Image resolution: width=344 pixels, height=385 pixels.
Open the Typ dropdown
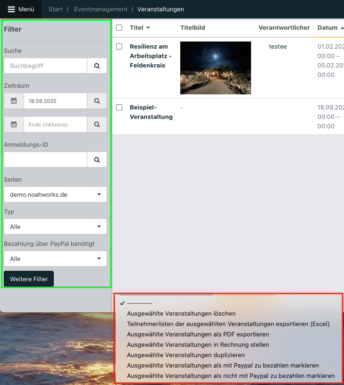pos(56,226)
